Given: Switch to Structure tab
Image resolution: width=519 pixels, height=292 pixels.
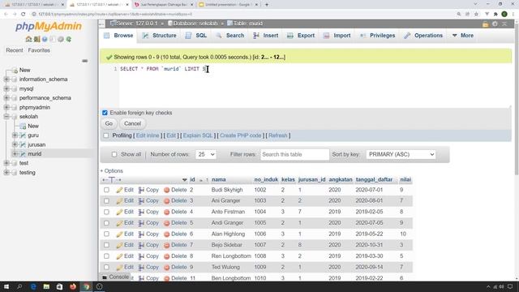Looking at the screenshot, I should point(160,36).
